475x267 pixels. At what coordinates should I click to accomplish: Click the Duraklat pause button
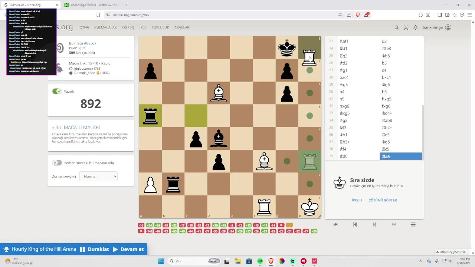coord(95,249)
